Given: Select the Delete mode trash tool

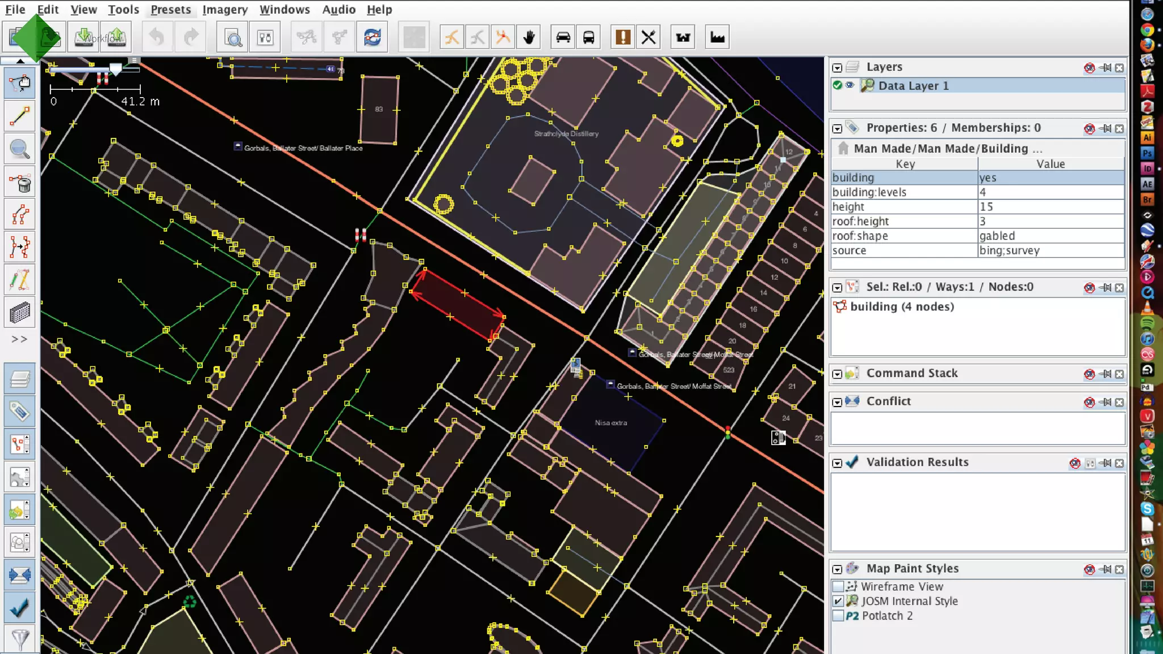Looking at the screenshot, I should 20,182.
